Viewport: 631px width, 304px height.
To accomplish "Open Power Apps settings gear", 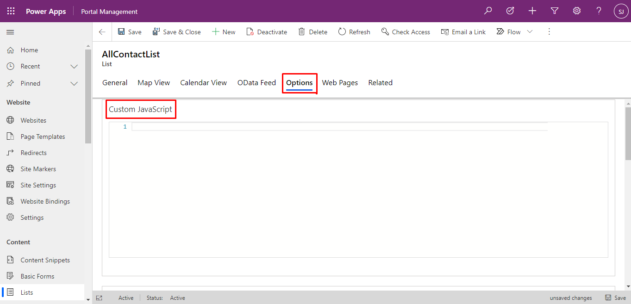I will pyautogui.click(x=576, y=11).
